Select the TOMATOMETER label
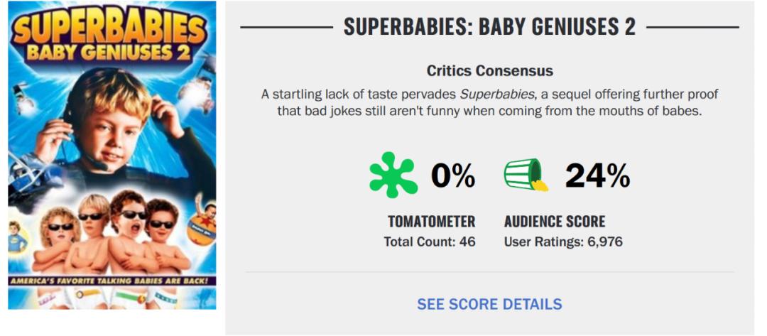Image resolution: width=767 pixels, height=336 pixels. pos(431,221)
